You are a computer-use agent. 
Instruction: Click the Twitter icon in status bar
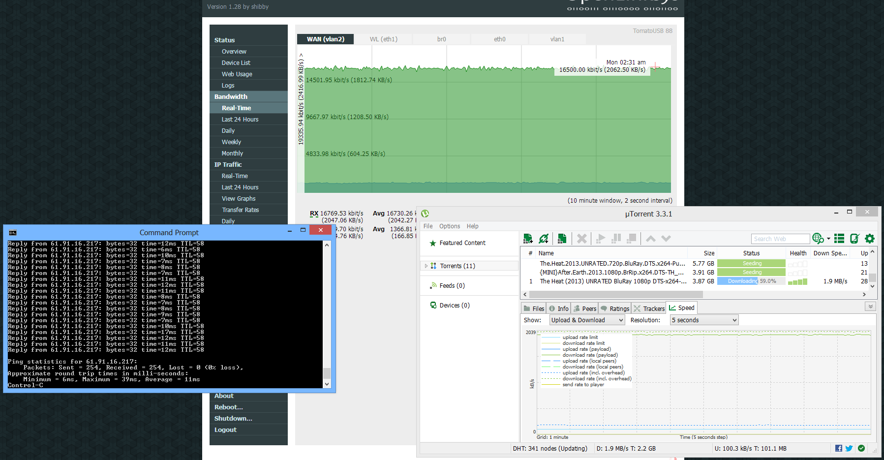(849, 448)
